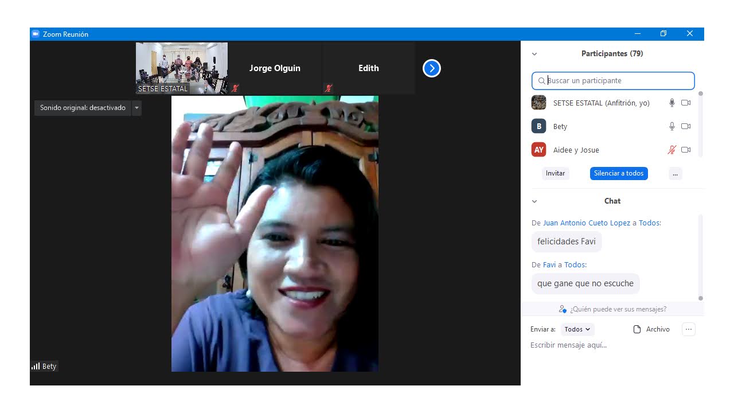Open the Sonido original dropdown arrow
The height and width of the screenshot is (413, 734).
pyautogui.click(x=136, y=108)
